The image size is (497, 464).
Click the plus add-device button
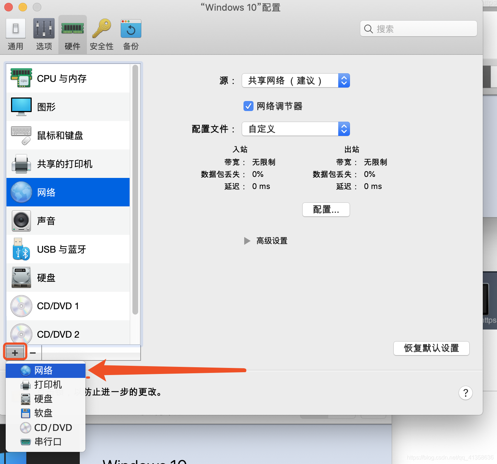point(15,353)
